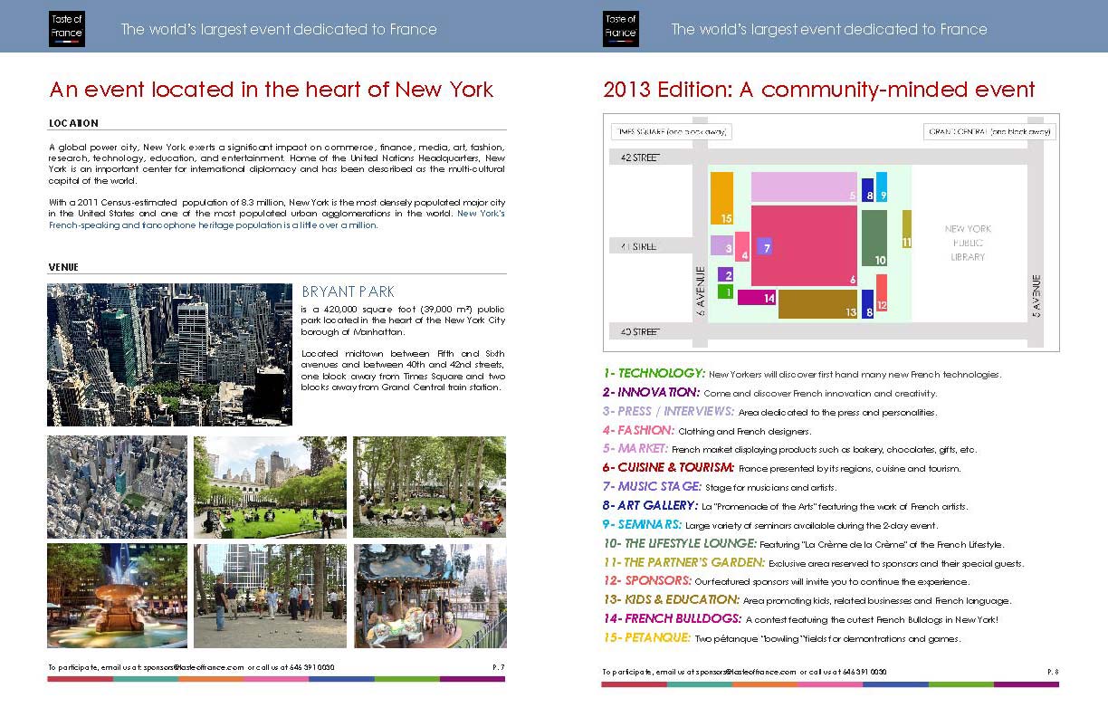This screenshot has width=1108, height=717.
Task: Click the 'P. 7' page number
Action: pos(498,667)
